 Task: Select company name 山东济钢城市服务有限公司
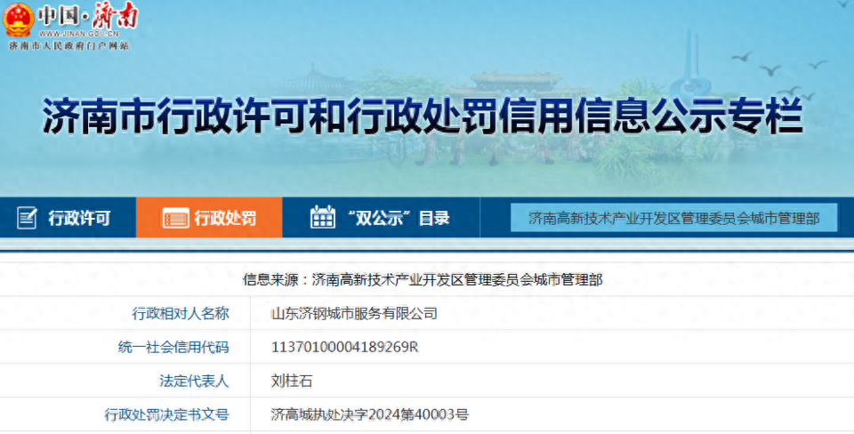[354, 313]
